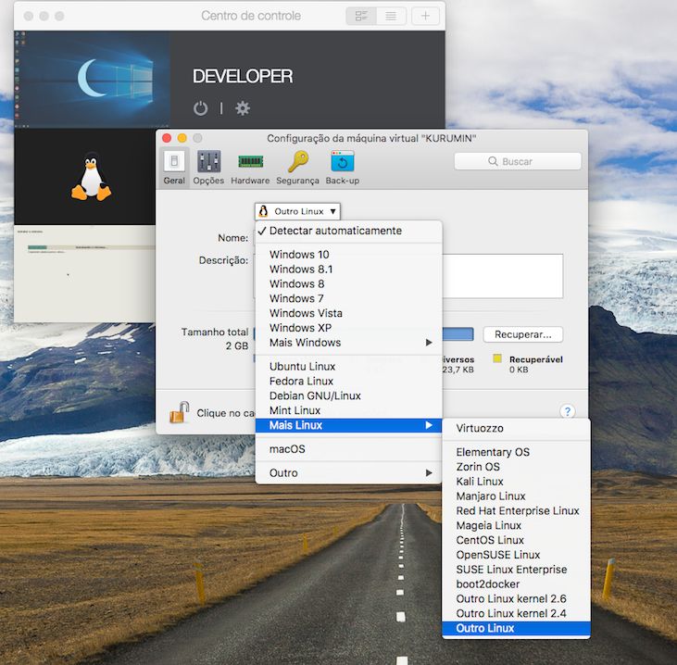Screen dimensions: 677x665
Task: Click the blue disk usage bar
Action: pos(458,334)
